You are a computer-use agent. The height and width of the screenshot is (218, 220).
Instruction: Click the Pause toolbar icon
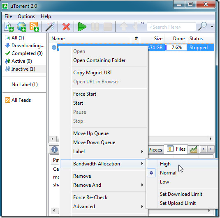coord(95,27)
